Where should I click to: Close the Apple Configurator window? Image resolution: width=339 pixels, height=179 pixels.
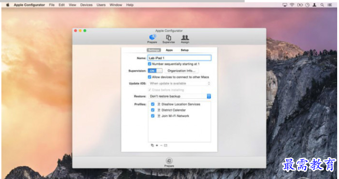(x=76, y=31)
